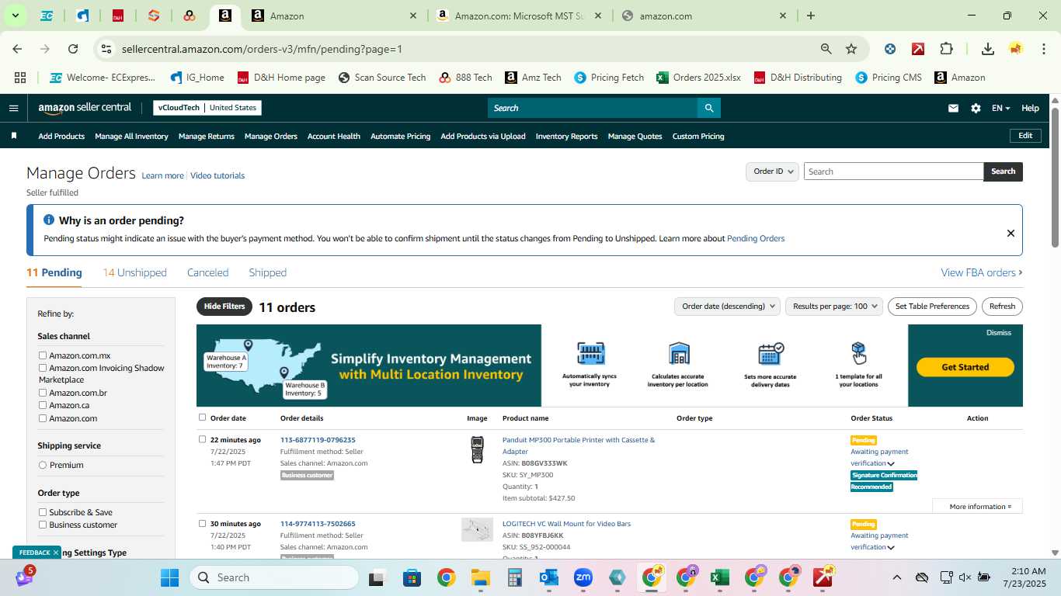Viewport: 1061px width, 596px height.
Task: Click the page vertical scrollbar thumb
Action: 1056,178
